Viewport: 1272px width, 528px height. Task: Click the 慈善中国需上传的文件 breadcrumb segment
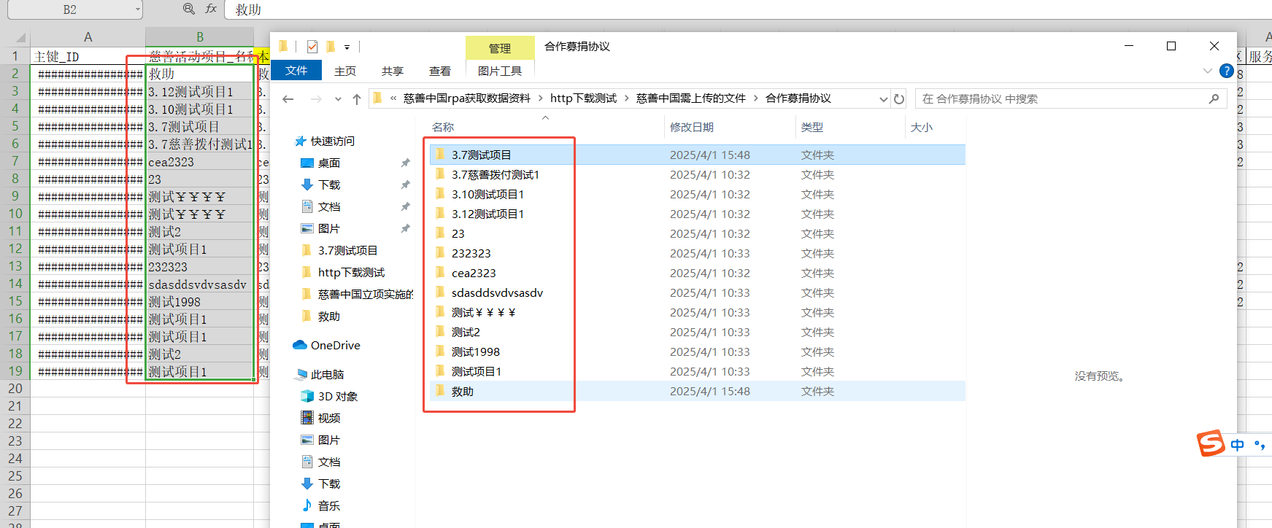click(x=691, y=98)
